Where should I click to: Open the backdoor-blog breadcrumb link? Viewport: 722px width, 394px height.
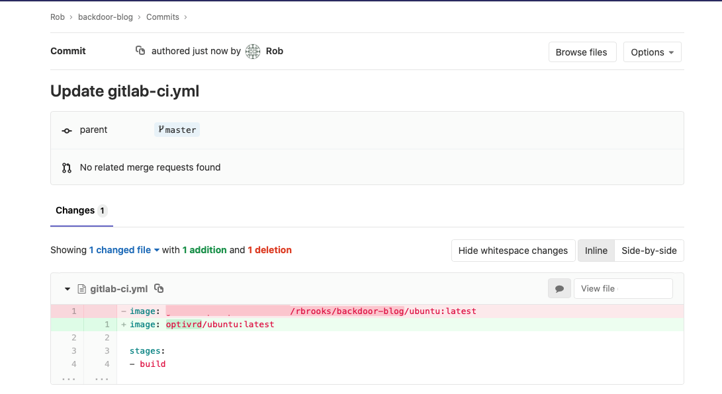click(106, 17)
